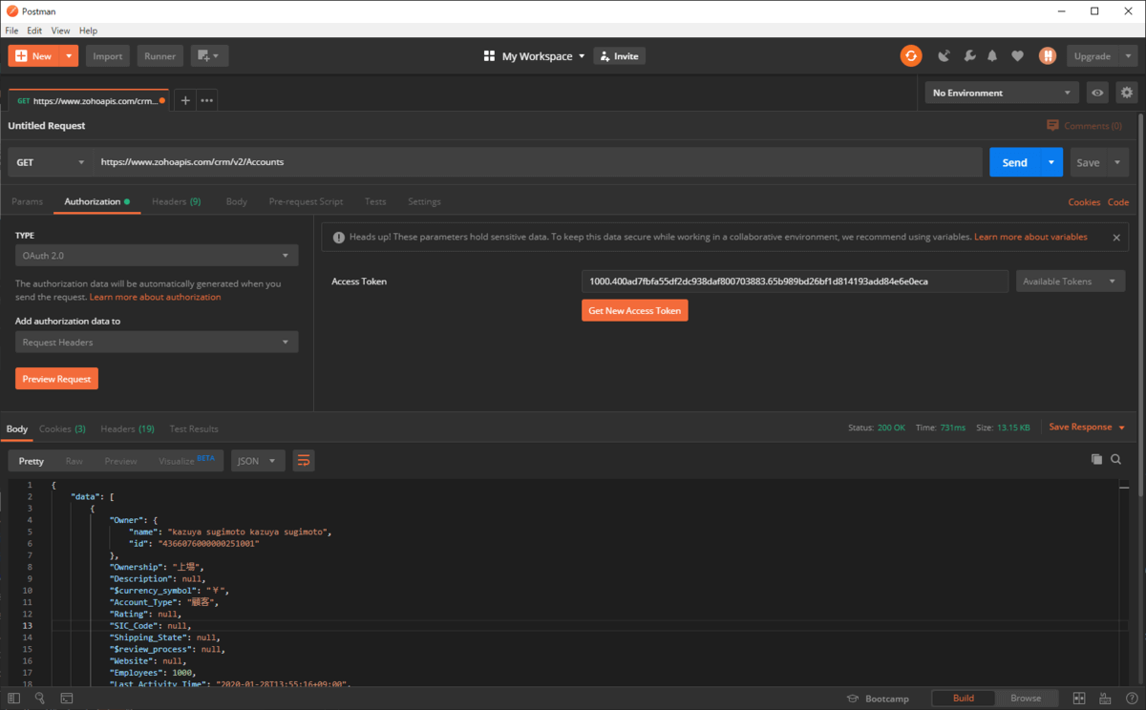Viewport: 1146px width, 710px height.
Task: Change the JSON format dropdown
Action: pyautogui.click(x=258, y=461)
